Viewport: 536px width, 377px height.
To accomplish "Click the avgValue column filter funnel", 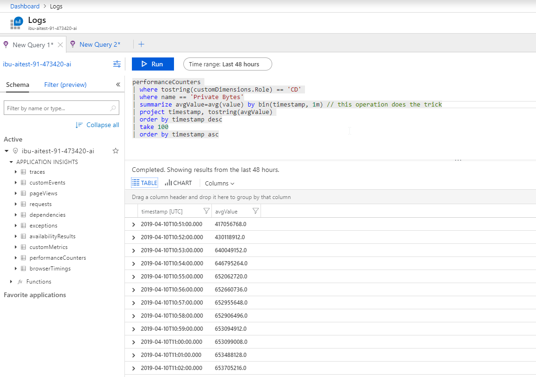I will coord(255,211).
